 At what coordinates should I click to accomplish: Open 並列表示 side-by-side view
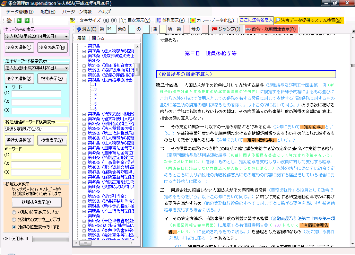pos(170,20)
